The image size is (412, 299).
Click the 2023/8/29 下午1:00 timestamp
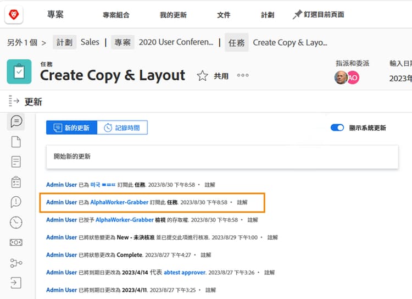(235, 237)
